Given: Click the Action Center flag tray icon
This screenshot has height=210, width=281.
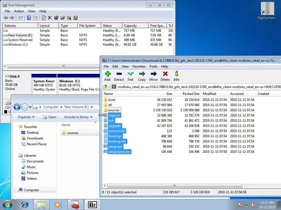Looking at the screenshot, I should (240, 205).
